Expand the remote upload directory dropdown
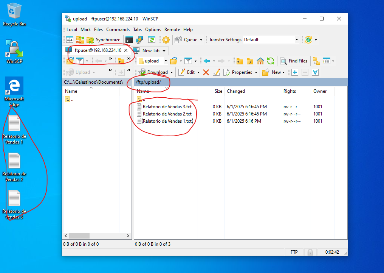This screenshot has width=384, height=273. pyautogui.click(x=166, y=61)
